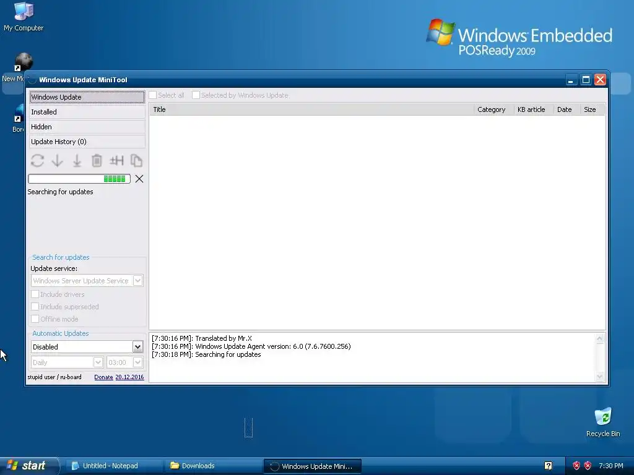Click the 7:30 PM system clock
This screenshot has width=634, height=475.
click(x=611, y=466)
